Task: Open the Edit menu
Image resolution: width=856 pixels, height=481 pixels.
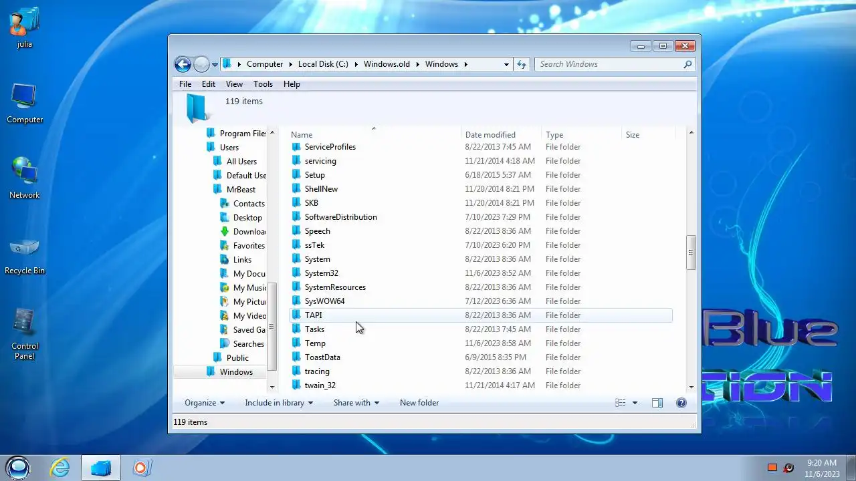Action: pyautogui.click(x=209, y=84)
